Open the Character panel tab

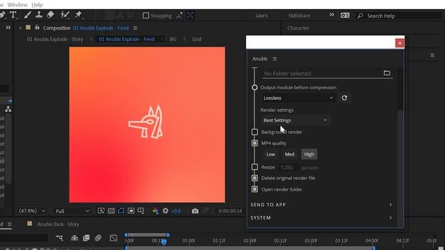click(298, 28)
